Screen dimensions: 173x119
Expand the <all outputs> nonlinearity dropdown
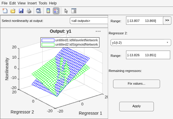pos(89,21)
